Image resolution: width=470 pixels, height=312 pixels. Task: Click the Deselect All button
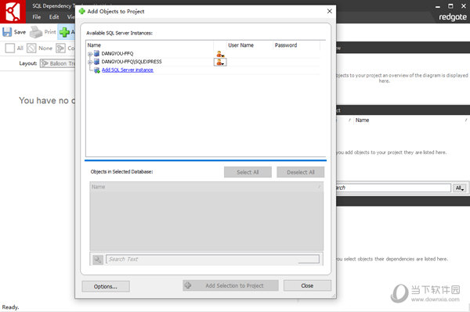tap(300, 172)
